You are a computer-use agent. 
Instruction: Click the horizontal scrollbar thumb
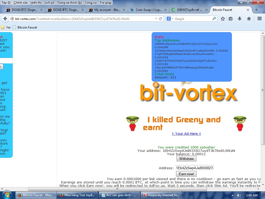click(117, 189)
